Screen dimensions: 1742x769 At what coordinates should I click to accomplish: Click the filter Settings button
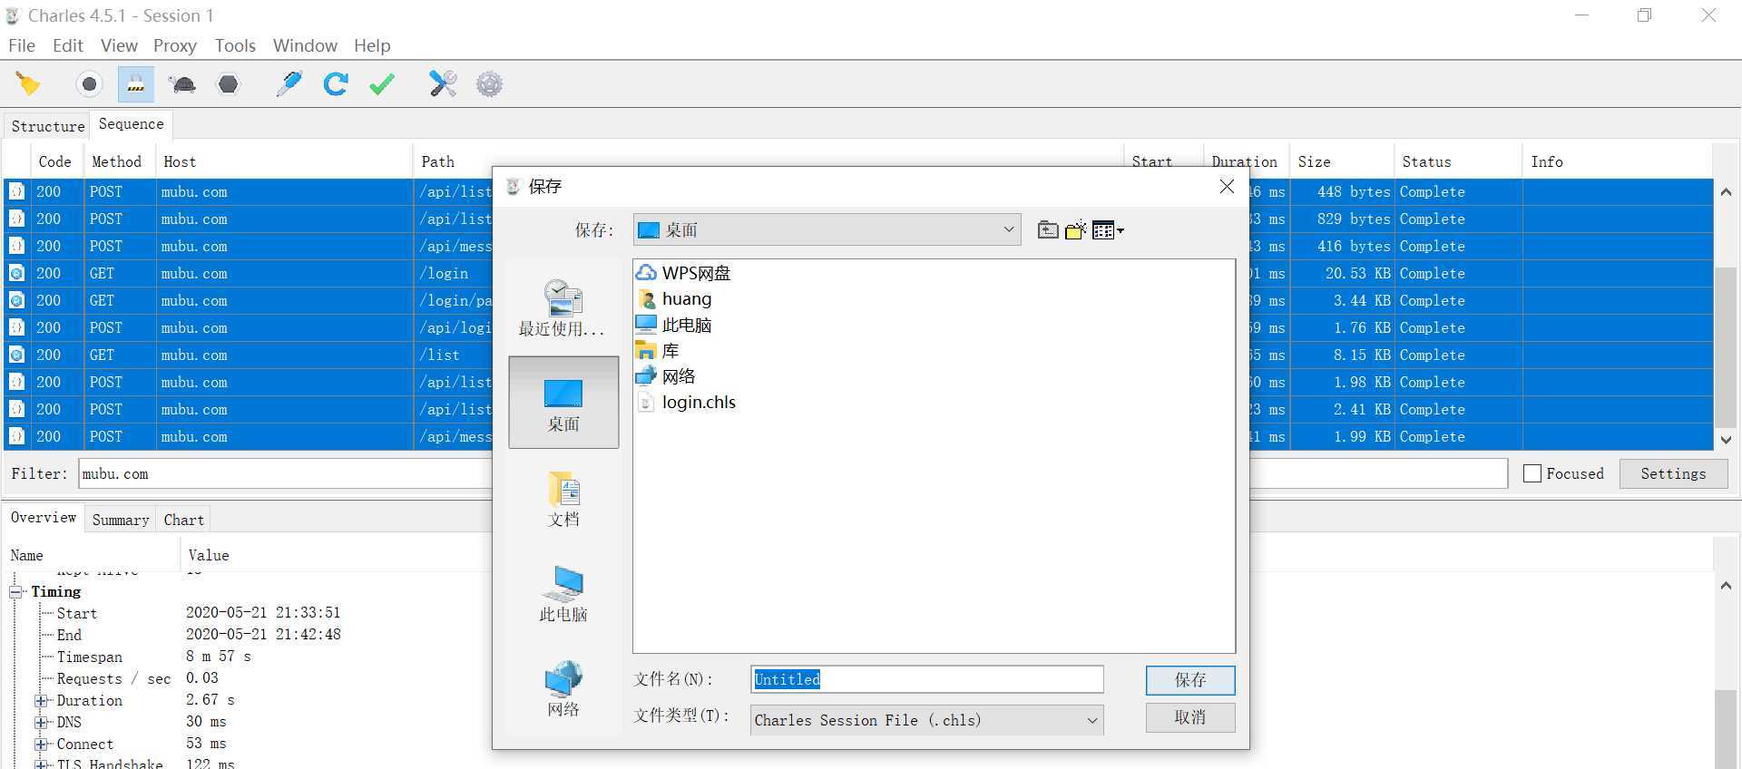1673,473
